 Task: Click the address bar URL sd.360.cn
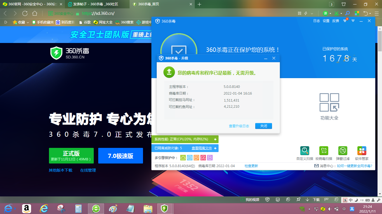coord(98,13)
